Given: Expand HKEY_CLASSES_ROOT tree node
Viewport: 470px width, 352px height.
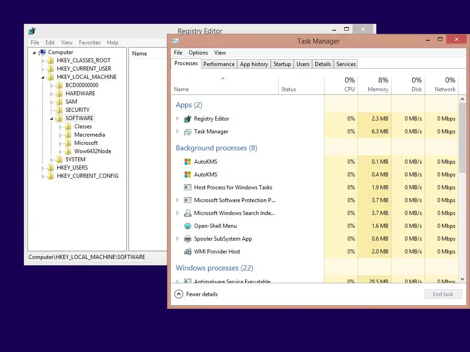Looking at the screenshot, I should point(43,61).
